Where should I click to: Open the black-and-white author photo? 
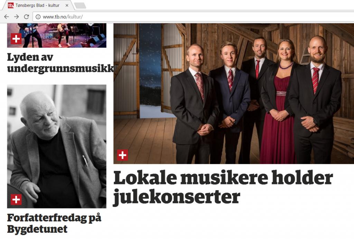57,146
